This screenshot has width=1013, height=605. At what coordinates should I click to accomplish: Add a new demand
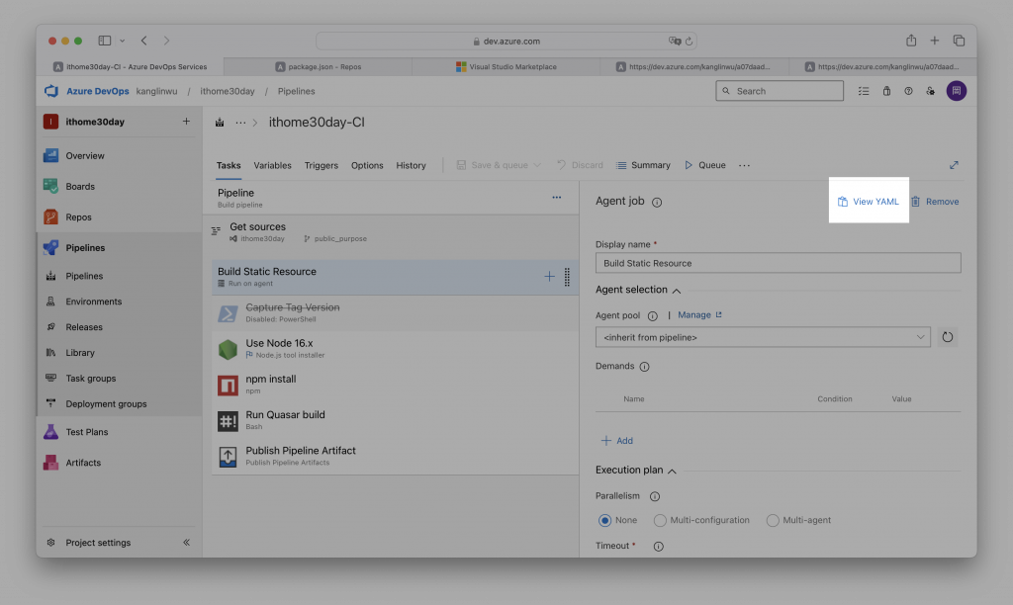pyautogui.click(x=617, y=440)
